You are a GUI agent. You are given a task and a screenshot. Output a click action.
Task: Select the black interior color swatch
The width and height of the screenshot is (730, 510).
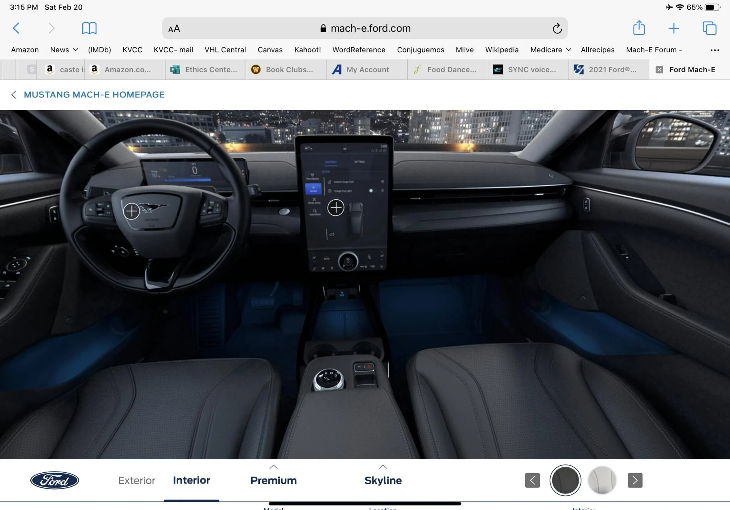(x=565, y=480)
